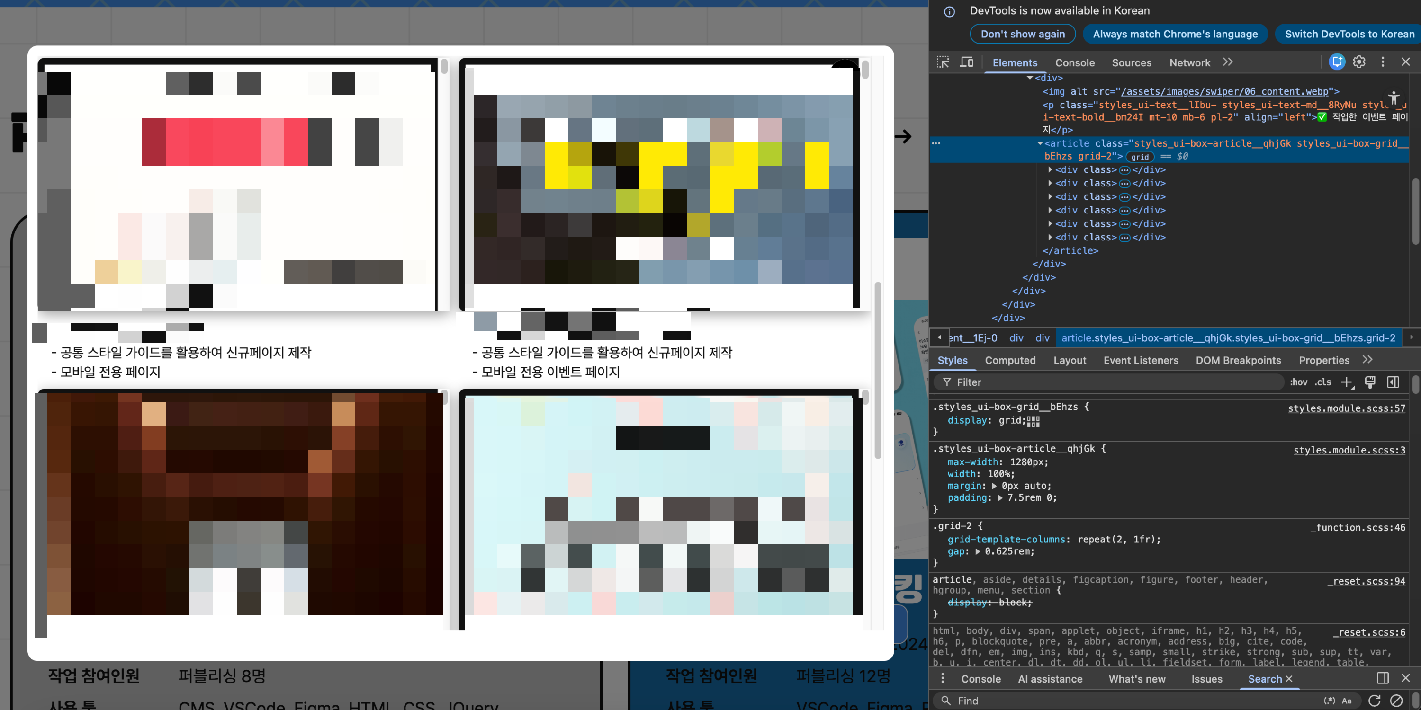Toggle computed styles sidebar icon

[1393, 382]
